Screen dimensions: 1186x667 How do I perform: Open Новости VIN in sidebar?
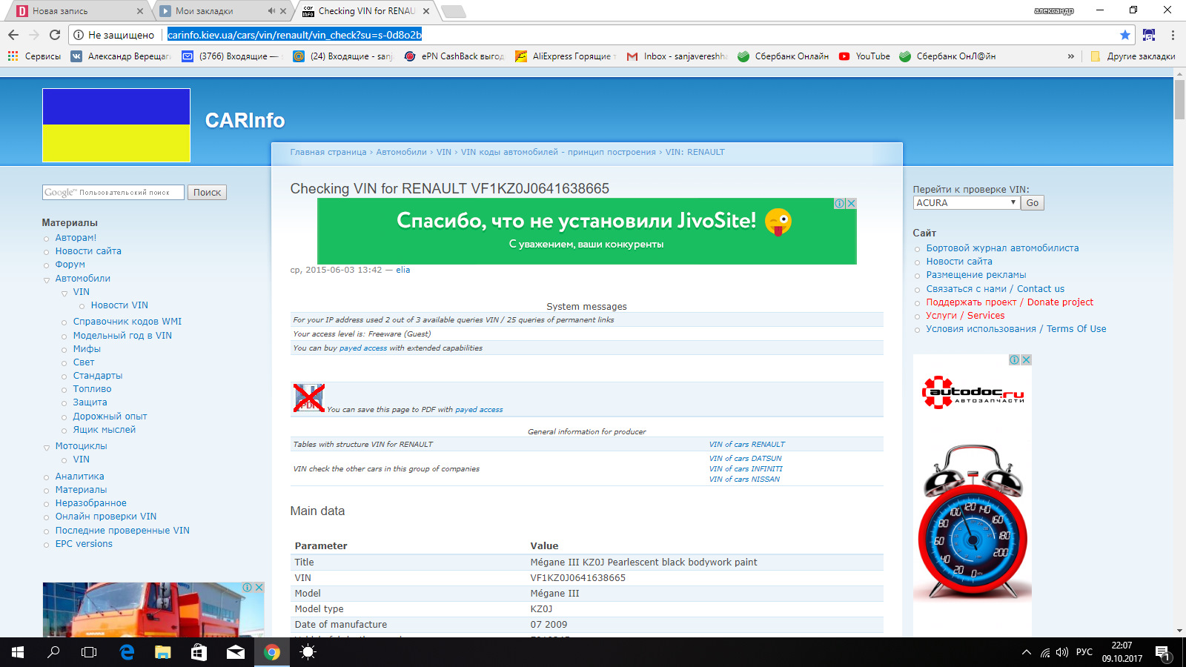[119, 305]
